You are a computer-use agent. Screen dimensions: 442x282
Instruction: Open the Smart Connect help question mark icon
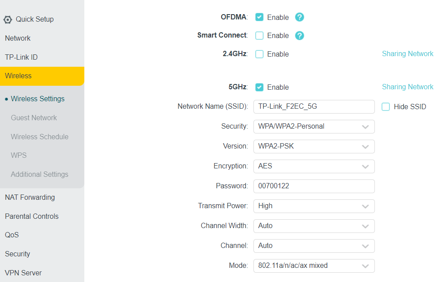[299, 35]
